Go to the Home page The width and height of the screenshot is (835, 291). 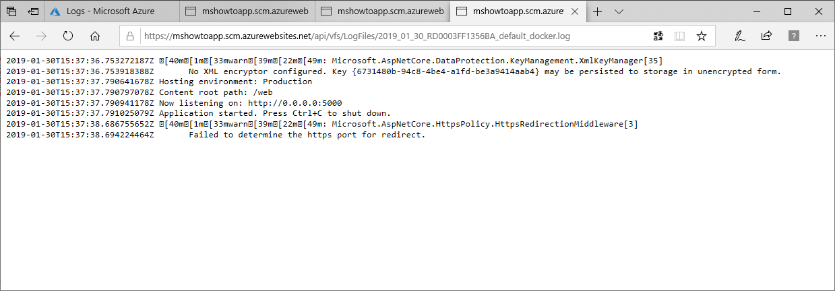95,36
